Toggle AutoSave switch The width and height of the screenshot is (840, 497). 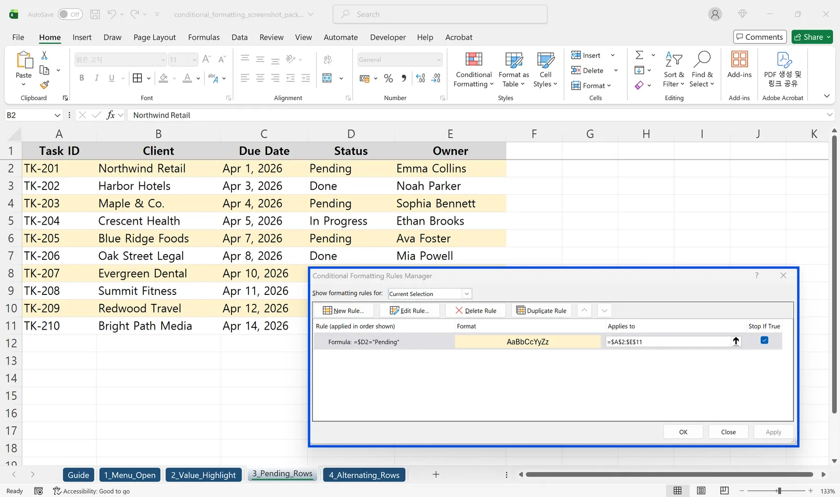[x=70, y=14]
